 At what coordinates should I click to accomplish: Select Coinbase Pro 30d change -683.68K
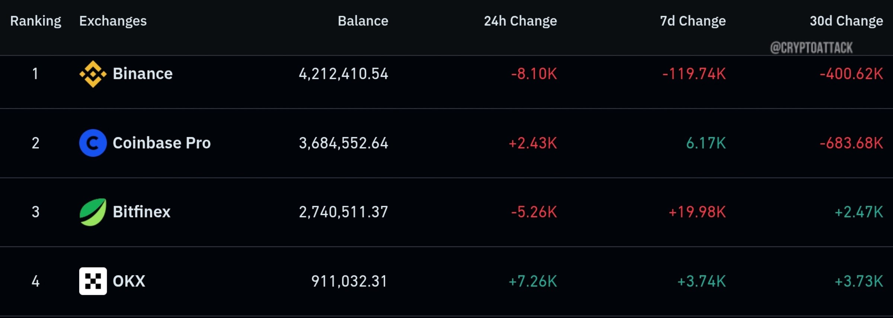(x=851, y=143)
